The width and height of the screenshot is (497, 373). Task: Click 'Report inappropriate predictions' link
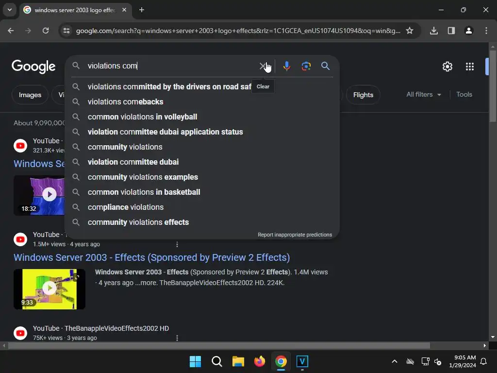[x=295, y=235]
